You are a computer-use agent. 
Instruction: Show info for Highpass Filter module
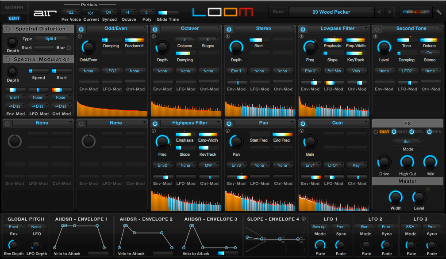point(154,131)
